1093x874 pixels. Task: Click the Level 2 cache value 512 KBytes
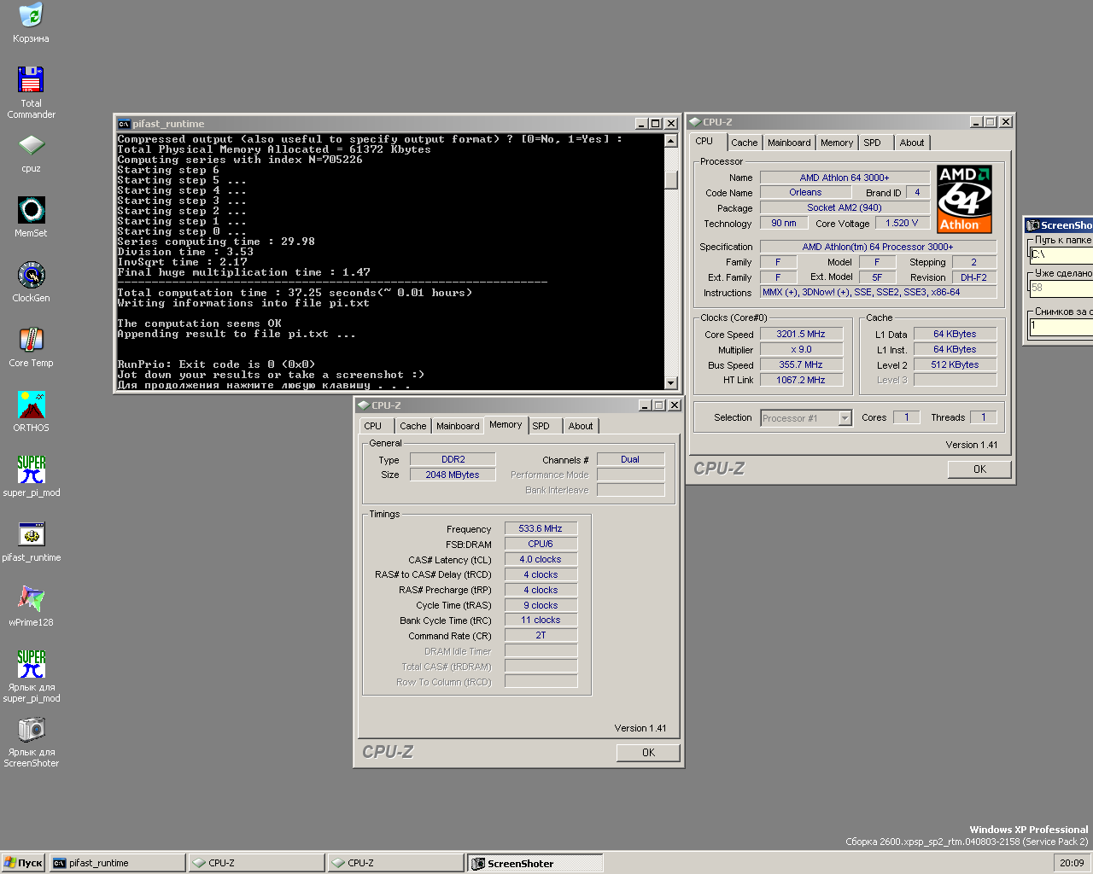955,364
